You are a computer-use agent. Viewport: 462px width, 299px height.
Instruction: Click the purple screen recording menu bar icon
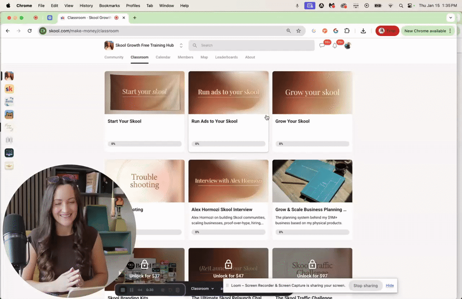click(x=310, y=5)
